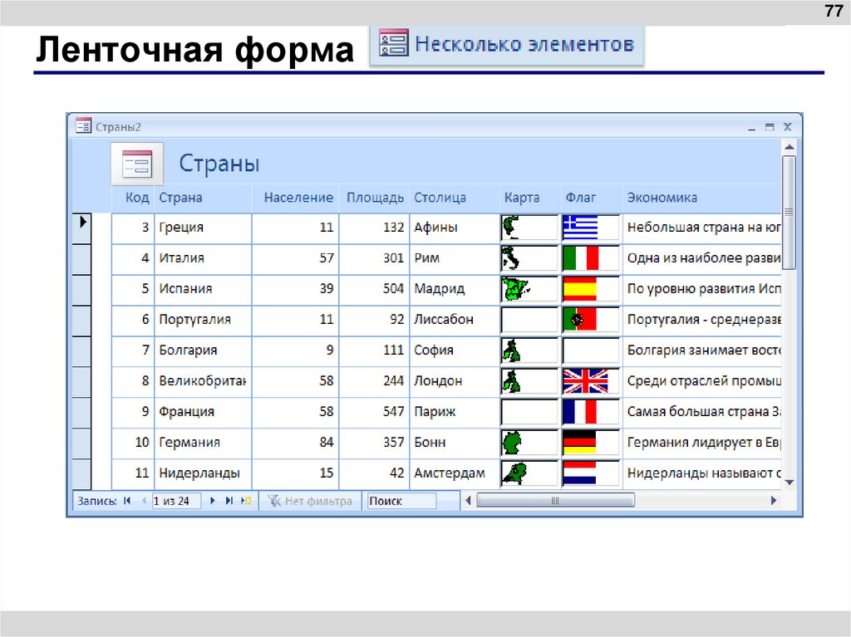The image size is (851, 637).
Task: Click the "1 из 24" record counter box
Action: [x=176, y=500]
